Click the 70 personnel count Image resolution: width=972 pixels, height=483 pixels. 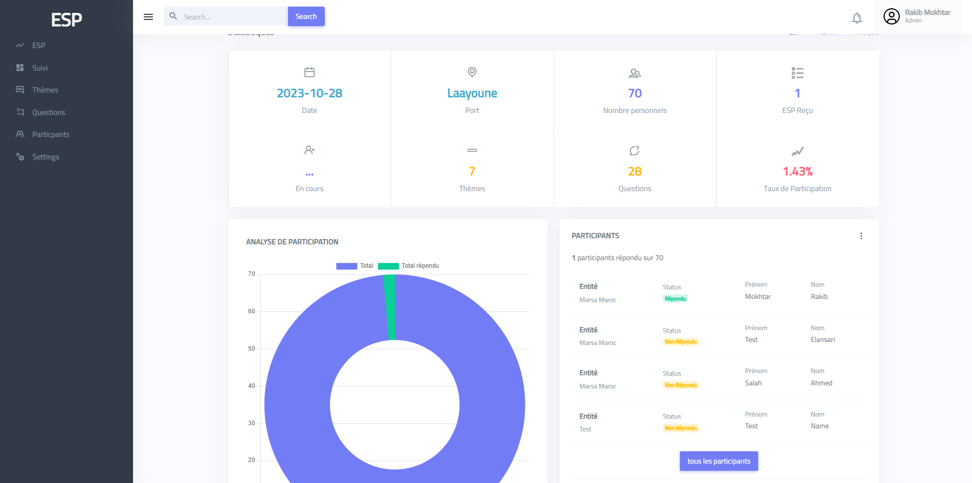pos(635,93)
